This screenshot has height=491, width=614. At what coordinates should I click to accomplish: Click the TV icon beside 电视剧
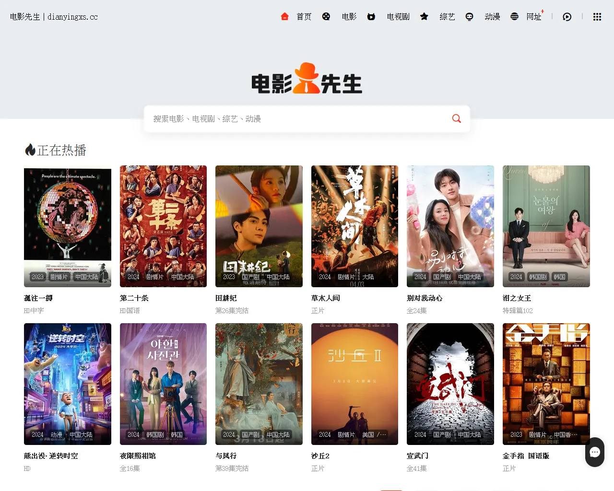371,17
